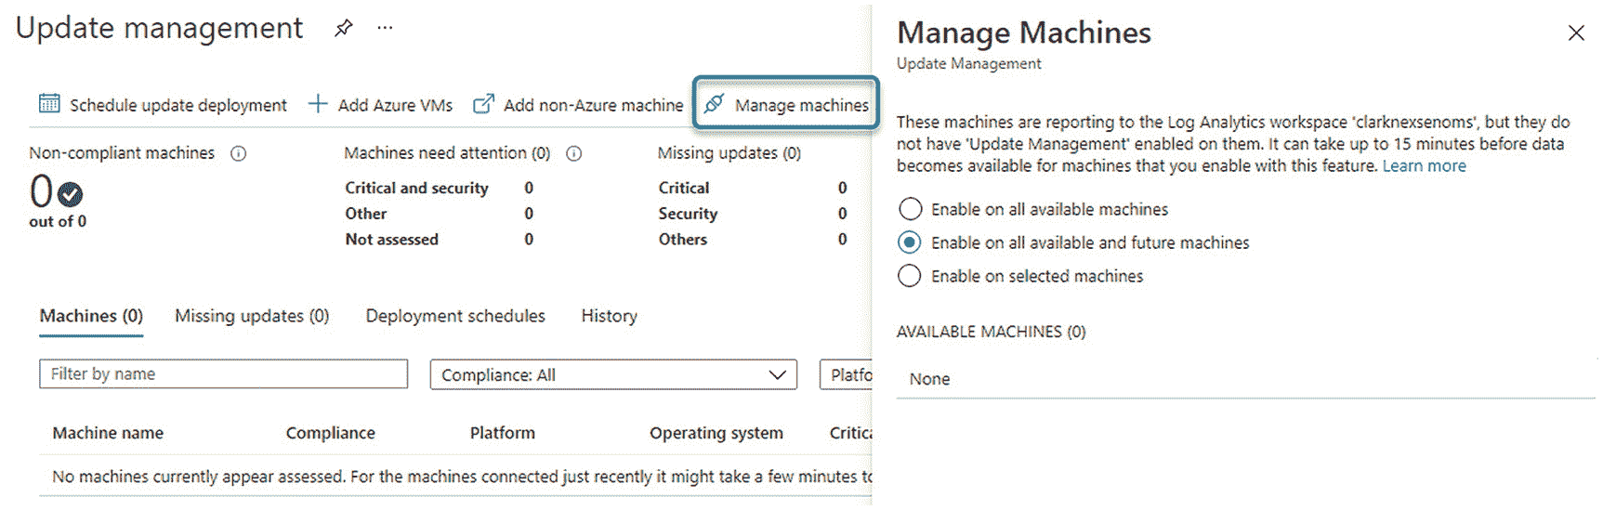The image size is (1603, 510).
Task: Open the ellipsis more options menu
Action: point(385,28)
